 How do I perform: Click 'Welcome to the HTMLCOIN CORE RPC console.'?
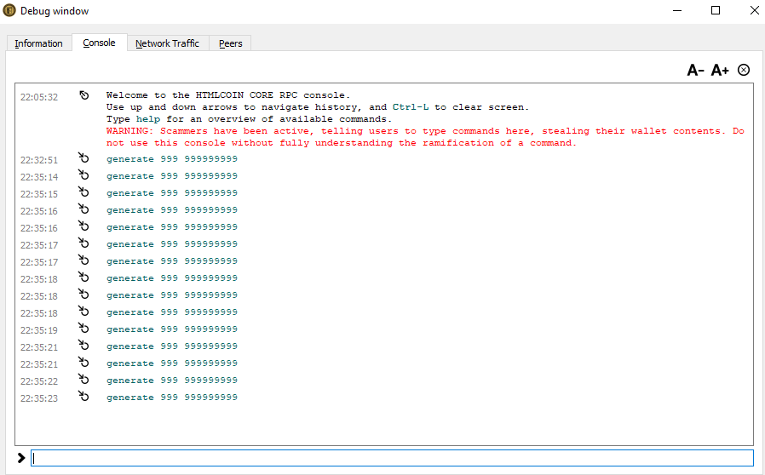(x=228, y=95)
